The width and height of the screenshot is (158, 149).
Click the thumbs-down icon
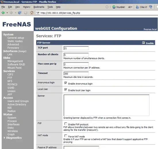151,7
